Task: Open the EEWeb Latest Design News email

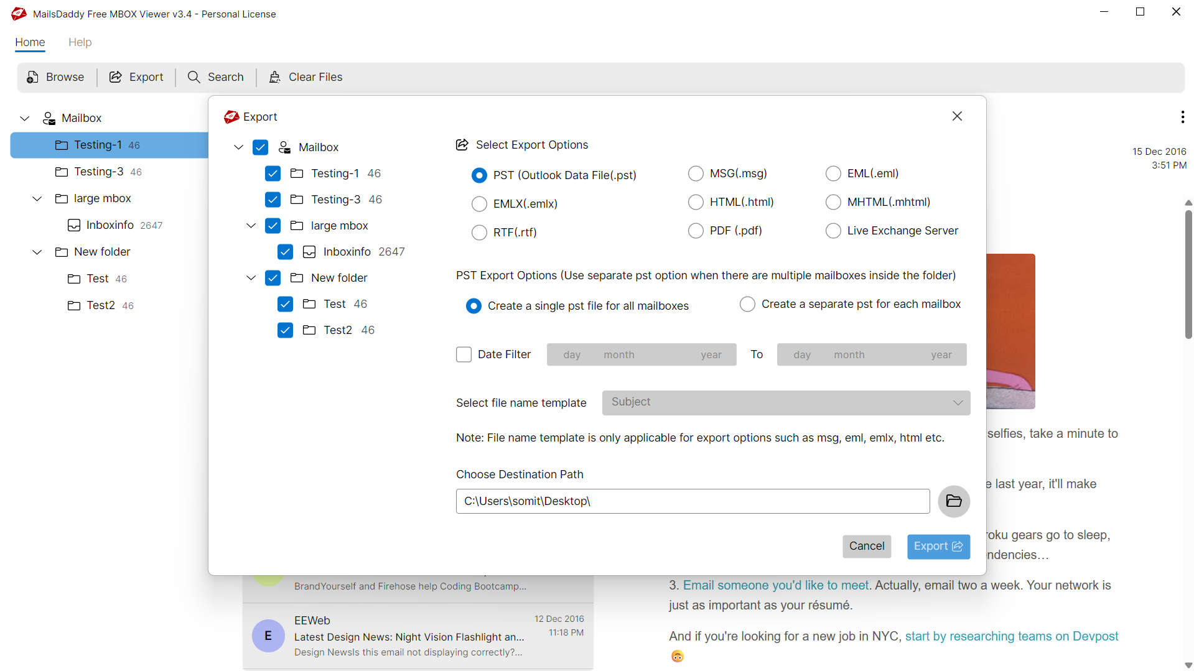Action: [417, 636]
